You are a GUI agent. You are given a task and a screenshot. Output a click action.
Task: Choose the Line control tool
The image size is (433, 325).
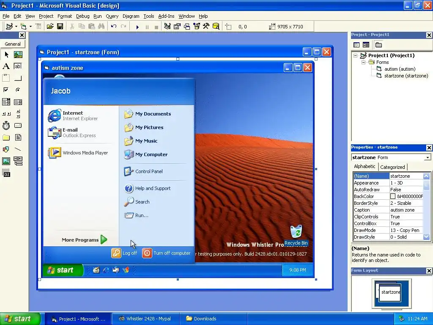pos(18,149)
